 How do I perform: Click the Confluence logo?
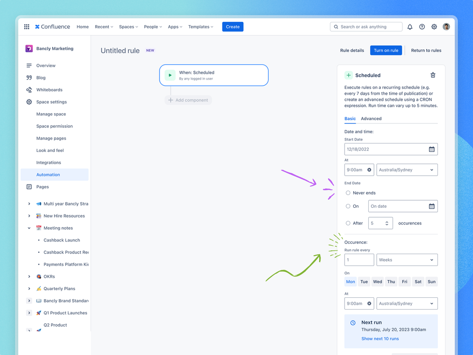click(53, 27)
